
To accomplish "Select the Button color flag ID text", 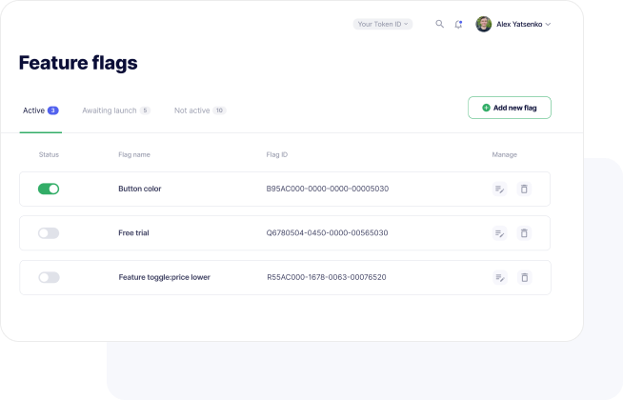I will pyautogui.click(x=328, y=189).
